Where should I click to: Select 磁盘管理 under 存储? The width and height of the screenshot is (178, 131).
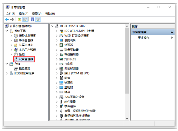[24, 68]
